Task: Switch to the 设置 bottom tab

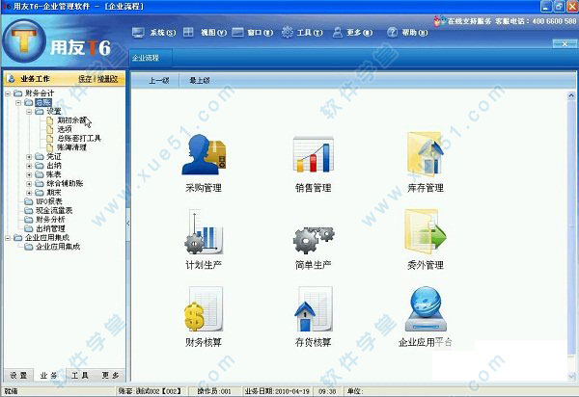Action: (18, 375)
